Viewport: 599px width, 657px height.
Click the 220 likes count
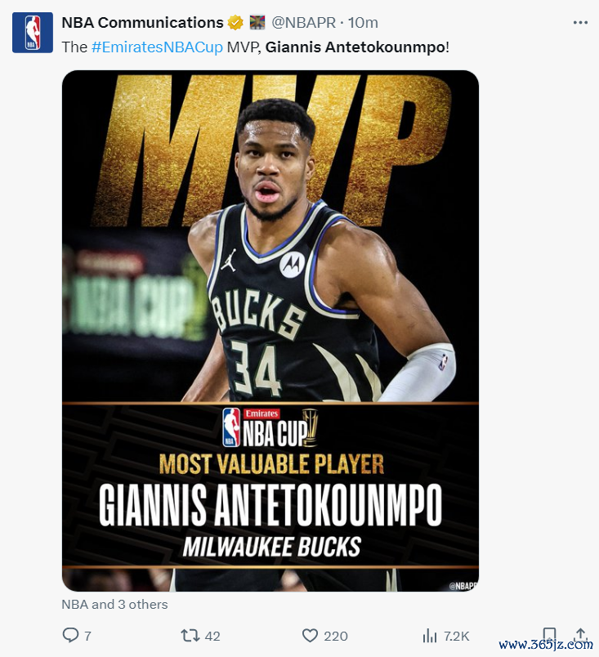click(336, 636)
